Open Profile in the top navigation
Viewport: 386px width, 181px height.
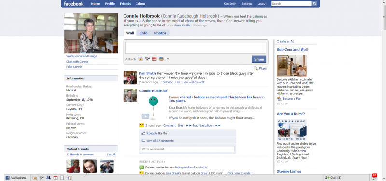coord(110,4)
